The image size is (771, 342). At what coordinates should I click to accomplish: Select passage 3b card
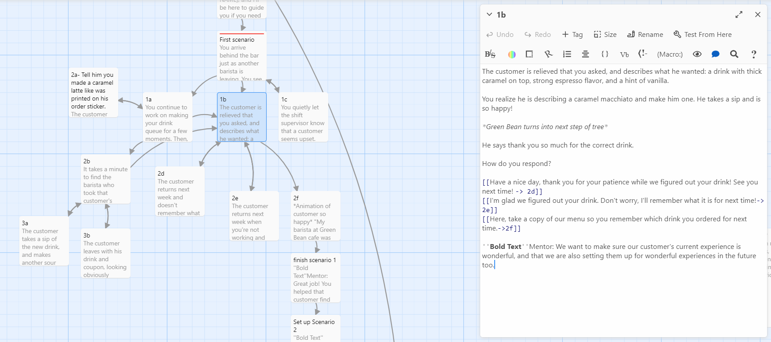tap(105, 253)
